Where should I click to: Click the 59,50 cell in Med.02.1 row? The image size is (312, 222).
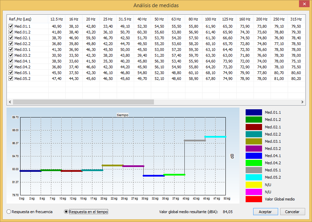[x=91, y=38]
